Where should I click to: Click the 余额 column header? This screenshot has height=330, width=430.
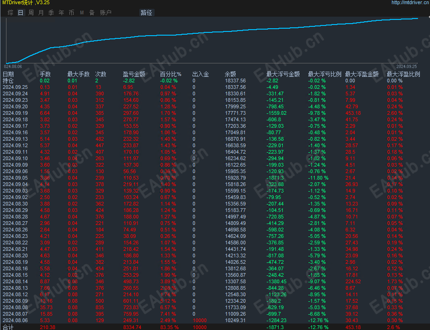tap(230, 74)
